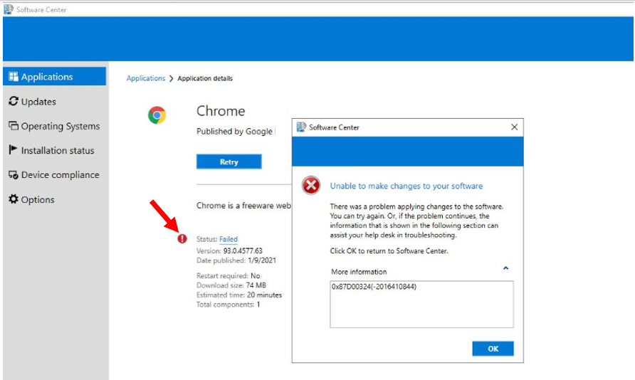This screenshot has width=635, height=380.
Task: Open the Applications sidebar section
Action: click(x=54, y=76)
